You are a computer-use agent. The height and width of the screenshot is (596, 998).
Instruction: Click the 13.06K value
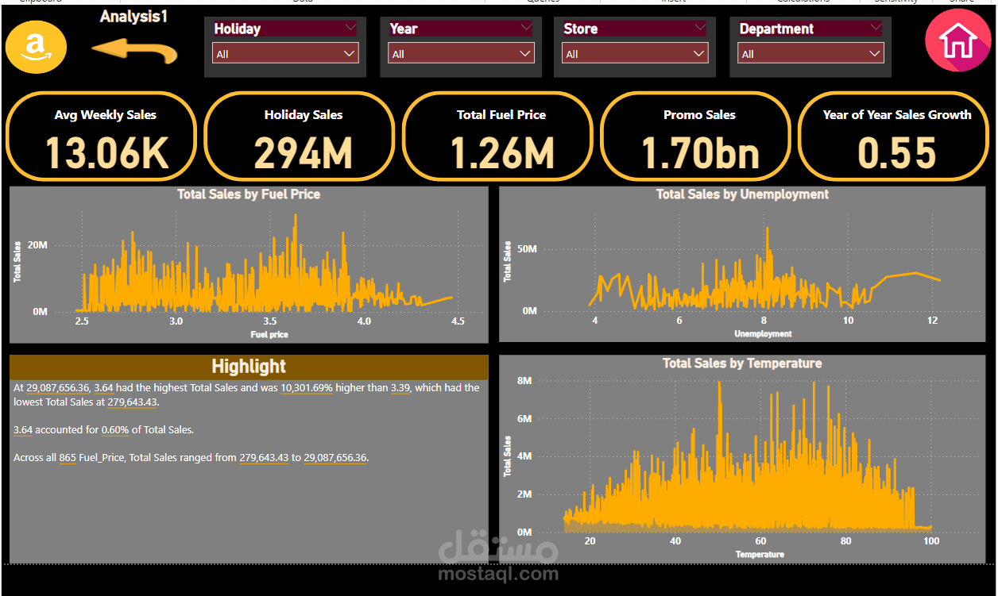tap(106, 152)
